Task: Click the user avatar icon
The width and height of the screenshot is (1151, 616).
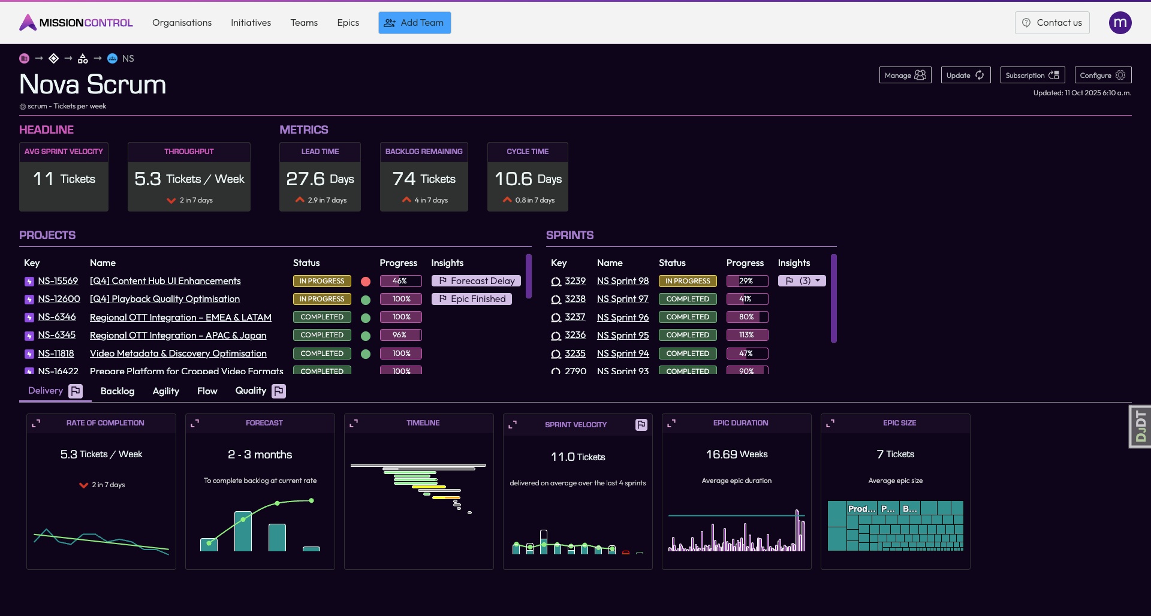Action: click(x=1120, y=23)
